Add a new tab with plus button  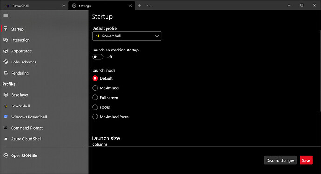point(140,6)
